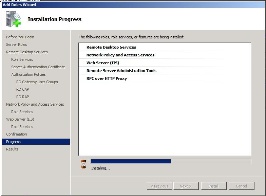The image size is (266, 196).
Task: Select Server Roles step
Action: pyautogui.click(x=16, y=44)
